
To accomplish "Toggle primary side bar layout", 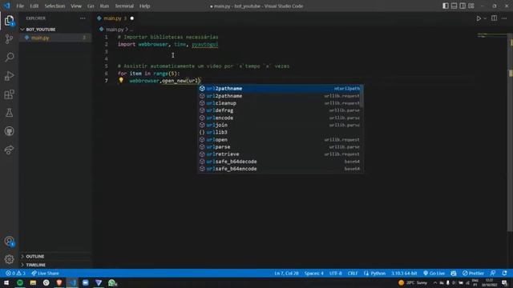I will [446, 6].
